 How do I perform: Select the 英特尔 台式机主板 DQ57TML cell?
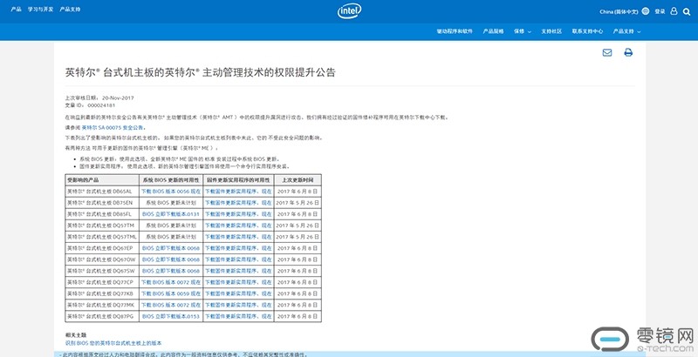(102, 237)
